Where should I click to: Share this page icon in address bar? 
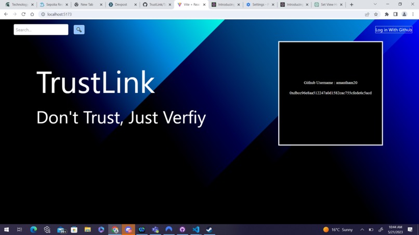click(367, 14)
